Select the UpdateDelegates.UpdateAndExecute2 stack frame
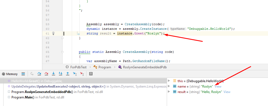Image resolution: width=268 pixels, height=106 pixels. (x=84, y=86)
